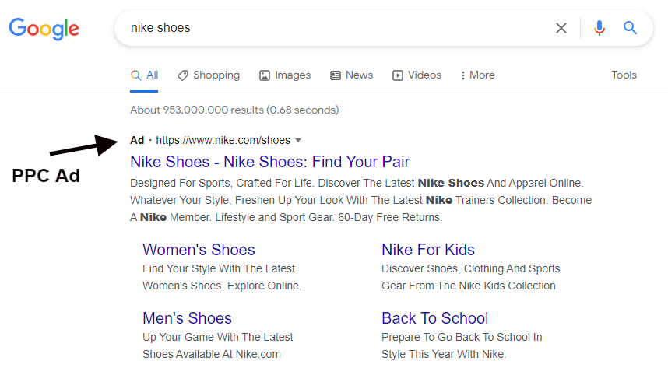Expand the More menu
This screenshot has width=668, height=375.
tap(477, 75)
